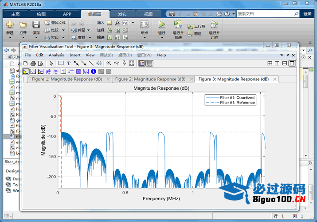
Task: Activate the horizontal zoom tool
Action: [x=117, y=63]
